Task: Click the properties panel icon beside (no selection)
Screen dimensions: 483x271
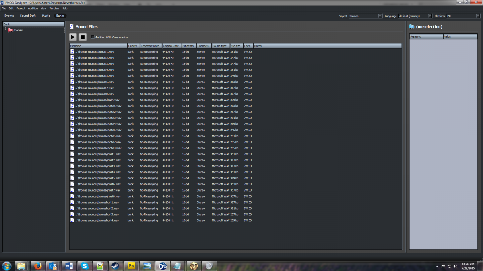Action: (x=411, y=26)
